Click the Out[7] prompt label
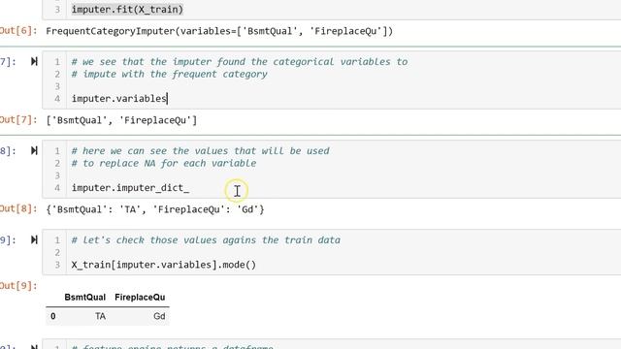The image size is (621, 349). click(x=18, y=119)
